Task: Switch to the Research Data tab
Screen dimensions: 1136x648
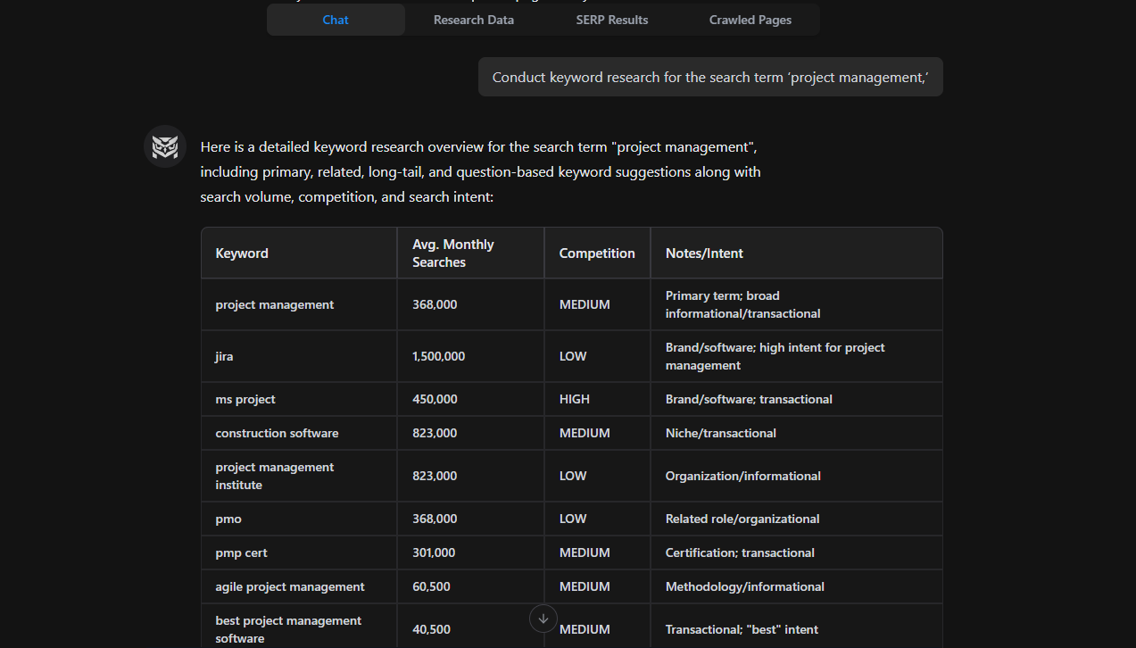Action: click(x=473, y=19)
